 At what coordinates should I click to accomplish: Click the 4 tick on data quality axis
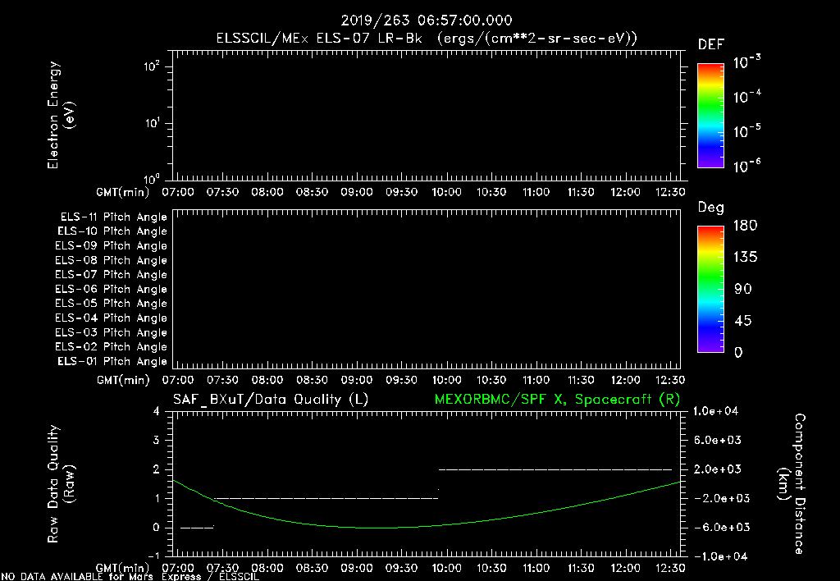(x=157, y=411)
